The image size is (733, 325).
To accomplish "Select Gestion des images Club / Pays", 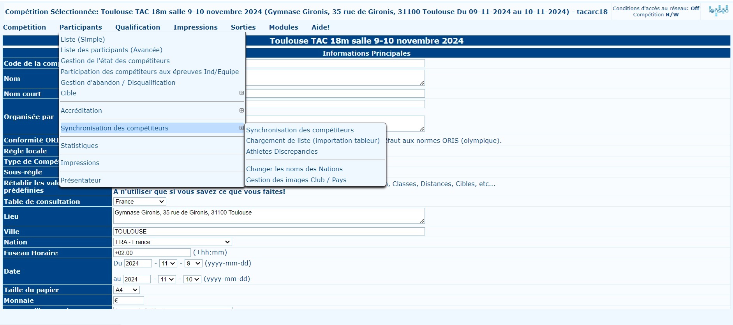I will point(296,180).
